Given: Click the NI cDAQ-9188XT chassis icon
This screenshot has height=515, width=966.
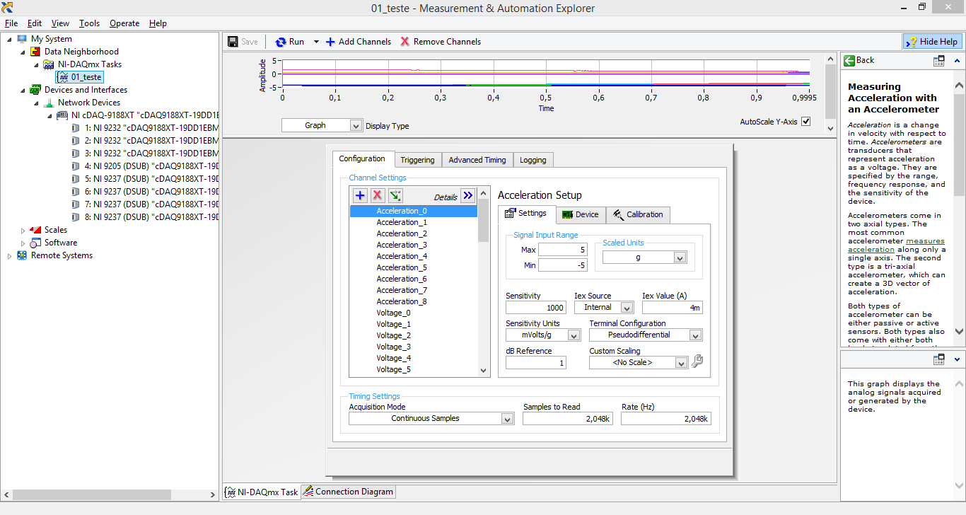Looking at the screenshot, I should (62, 115).
